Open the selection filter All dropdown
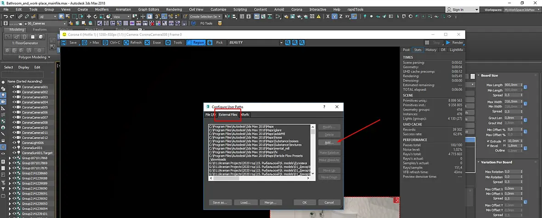This screenshot has width=542, height=218. (48, 16)
